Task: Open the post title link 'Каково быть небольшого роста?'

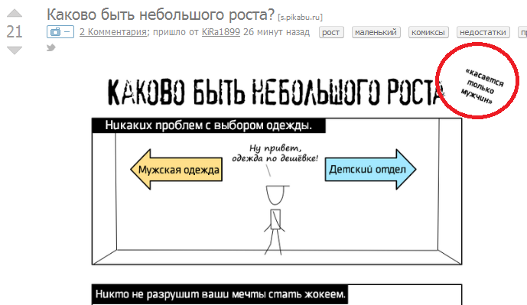Action: [x=161, y=15]
